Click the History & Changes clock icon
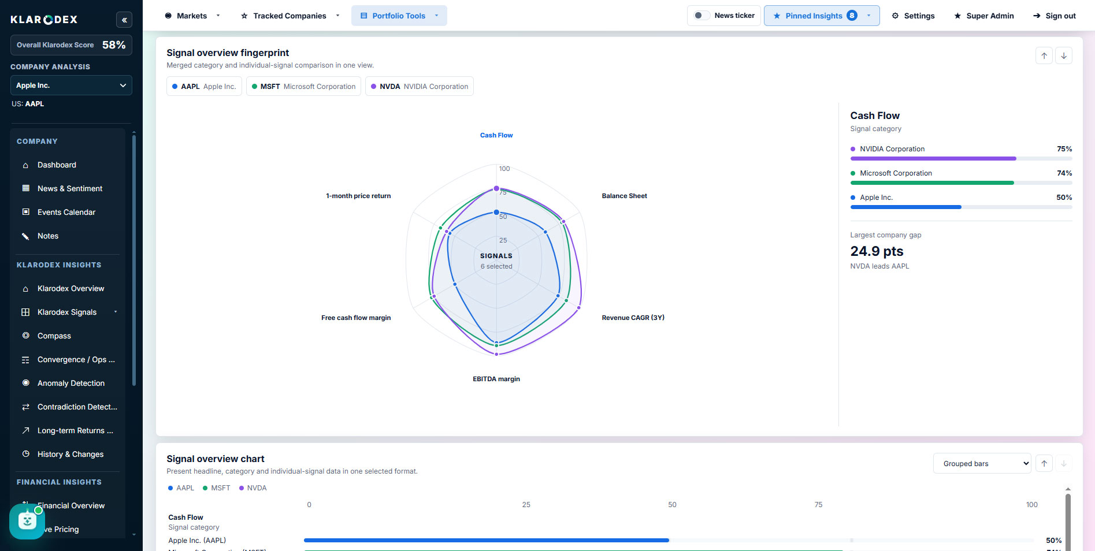Viewport: 1095px width, 551px height. [25, 454]
